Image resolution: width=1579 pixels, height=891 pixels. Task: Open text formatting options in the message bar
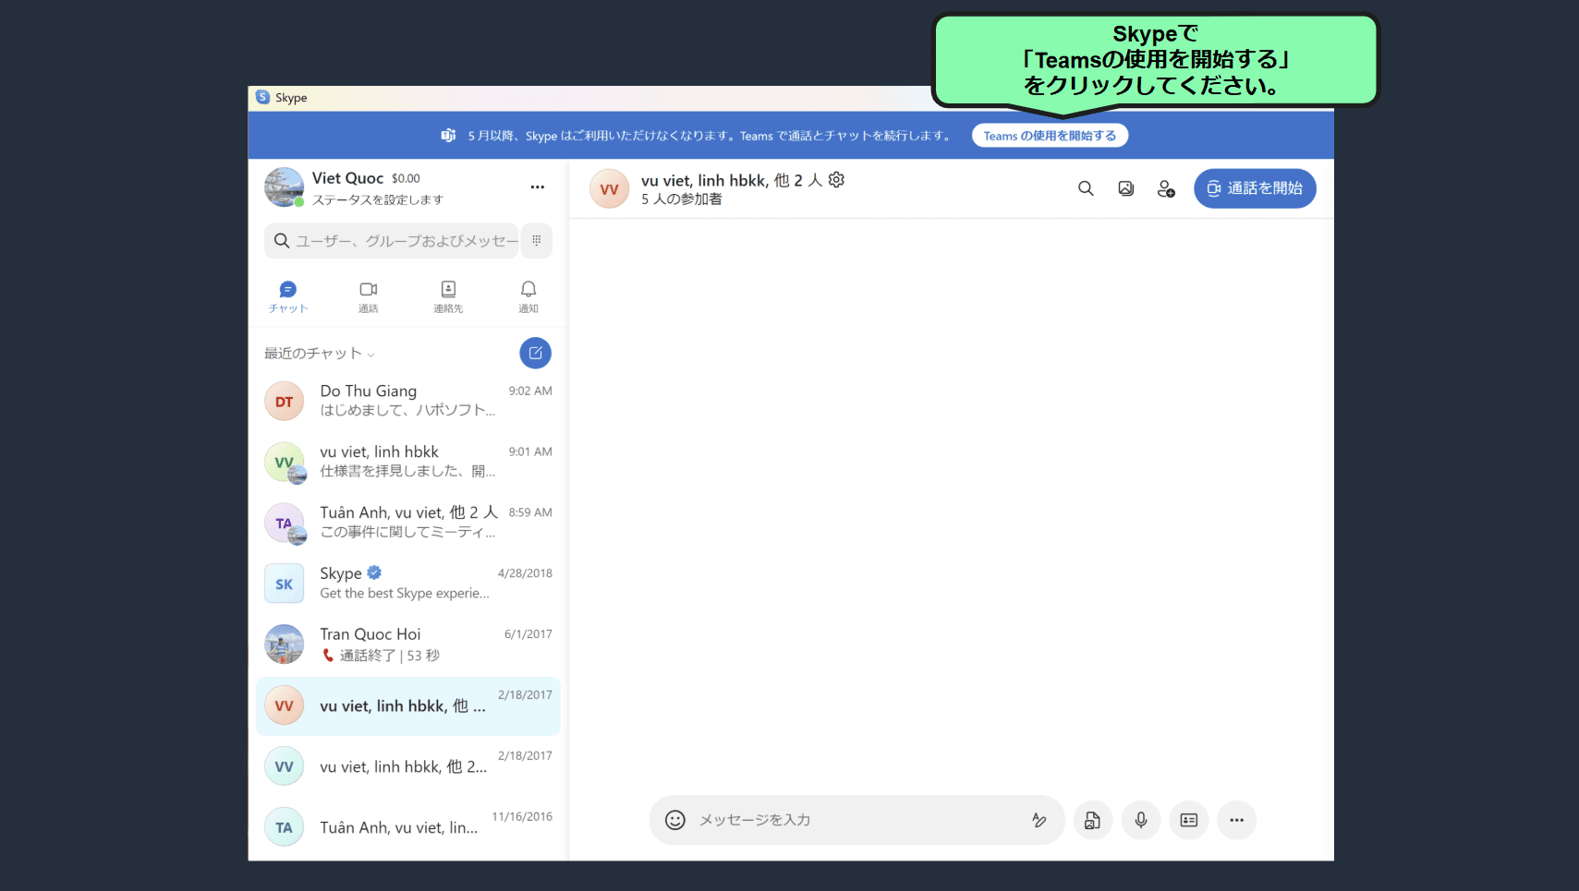pyautogui.click(x=1039, y=820)
